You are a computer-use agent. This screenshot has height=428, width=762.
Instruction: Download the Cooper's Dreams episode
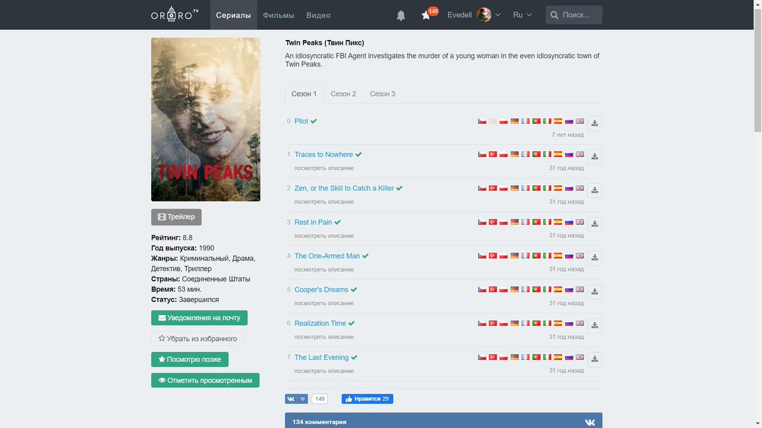pos(594,292)
